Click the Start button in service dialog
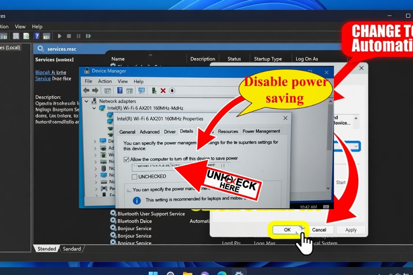Image resolution: width=413 pixels, height=275 pixels. (341, 182)
